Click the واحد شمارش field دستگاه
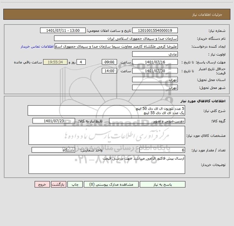Screen dimensions: 234x226 click(x=53, y=150)
